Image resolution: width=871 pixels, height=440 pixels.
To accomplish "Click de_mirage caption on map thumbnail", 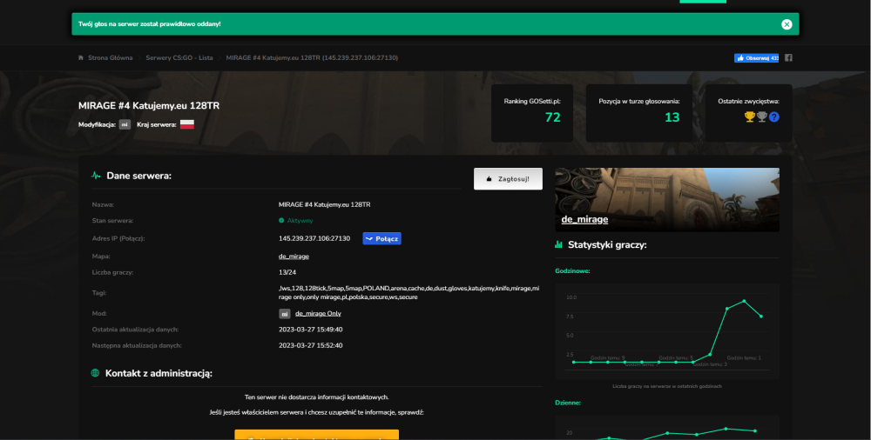I will click(584, 220).
